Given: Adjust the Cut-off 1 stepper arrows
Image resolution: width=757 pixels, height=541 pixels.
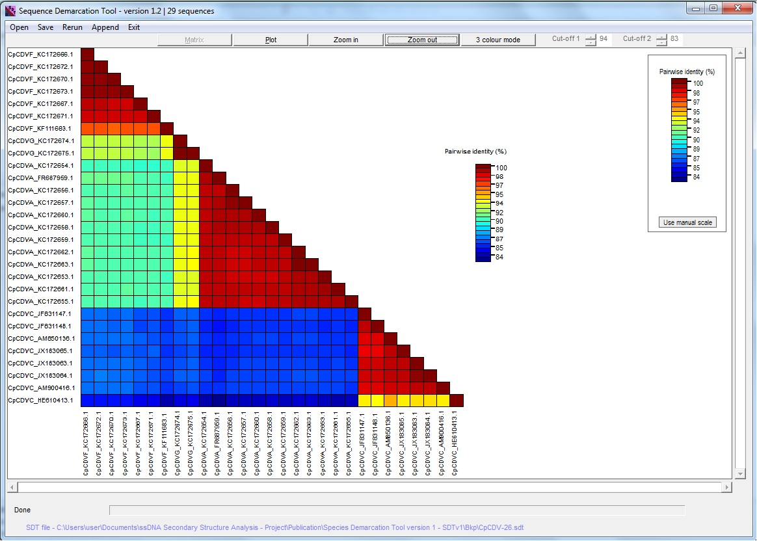Looking at the screenshot, I should (590, 40).
